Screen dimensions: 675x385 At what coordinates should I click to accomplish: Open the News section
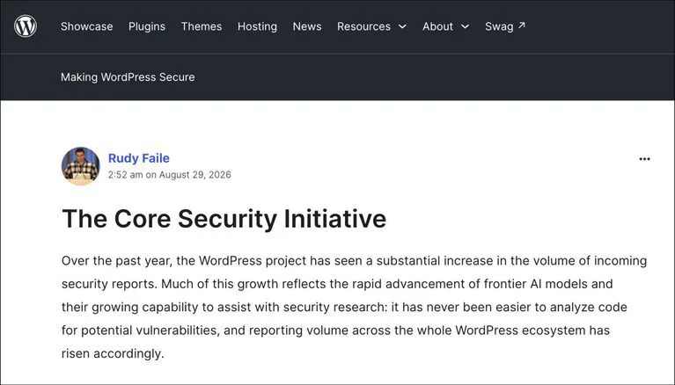(x=307, y=26)
